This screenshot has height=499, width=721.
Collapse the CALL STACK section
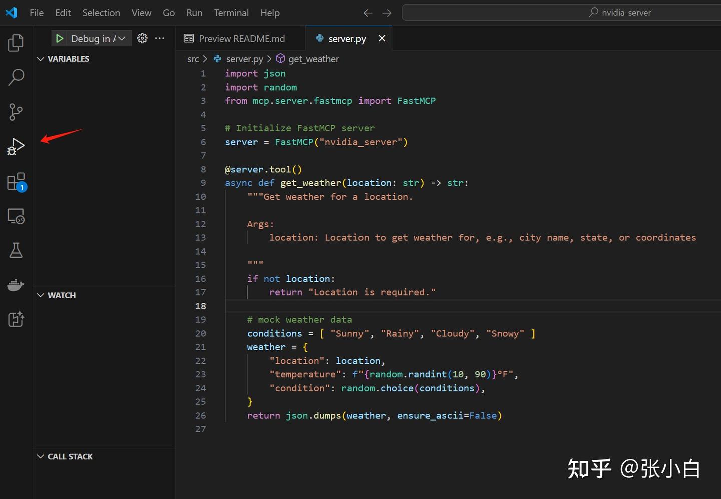(104, 456)
